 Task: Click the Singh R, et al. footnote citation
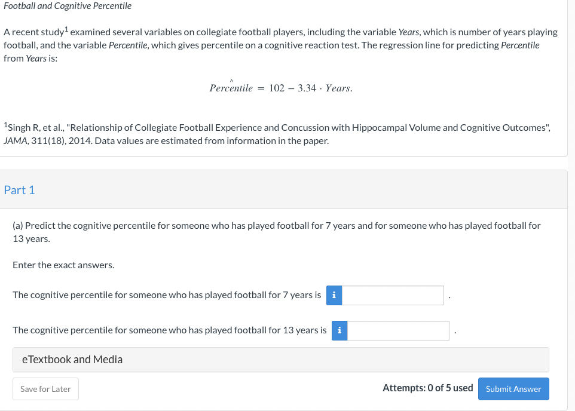click(277, 134)
